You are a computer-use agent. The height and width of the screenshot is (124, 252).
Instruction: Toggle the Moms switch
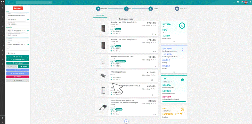tap(8, 53)
